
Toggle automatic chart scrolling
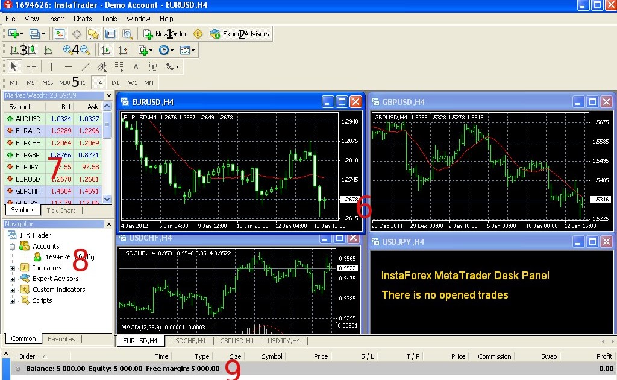105,49
